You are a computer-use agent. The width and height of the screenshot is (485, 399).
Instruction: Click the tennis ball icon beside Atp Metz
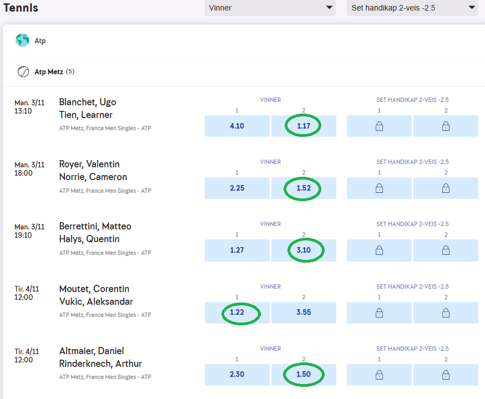[23, 72]
